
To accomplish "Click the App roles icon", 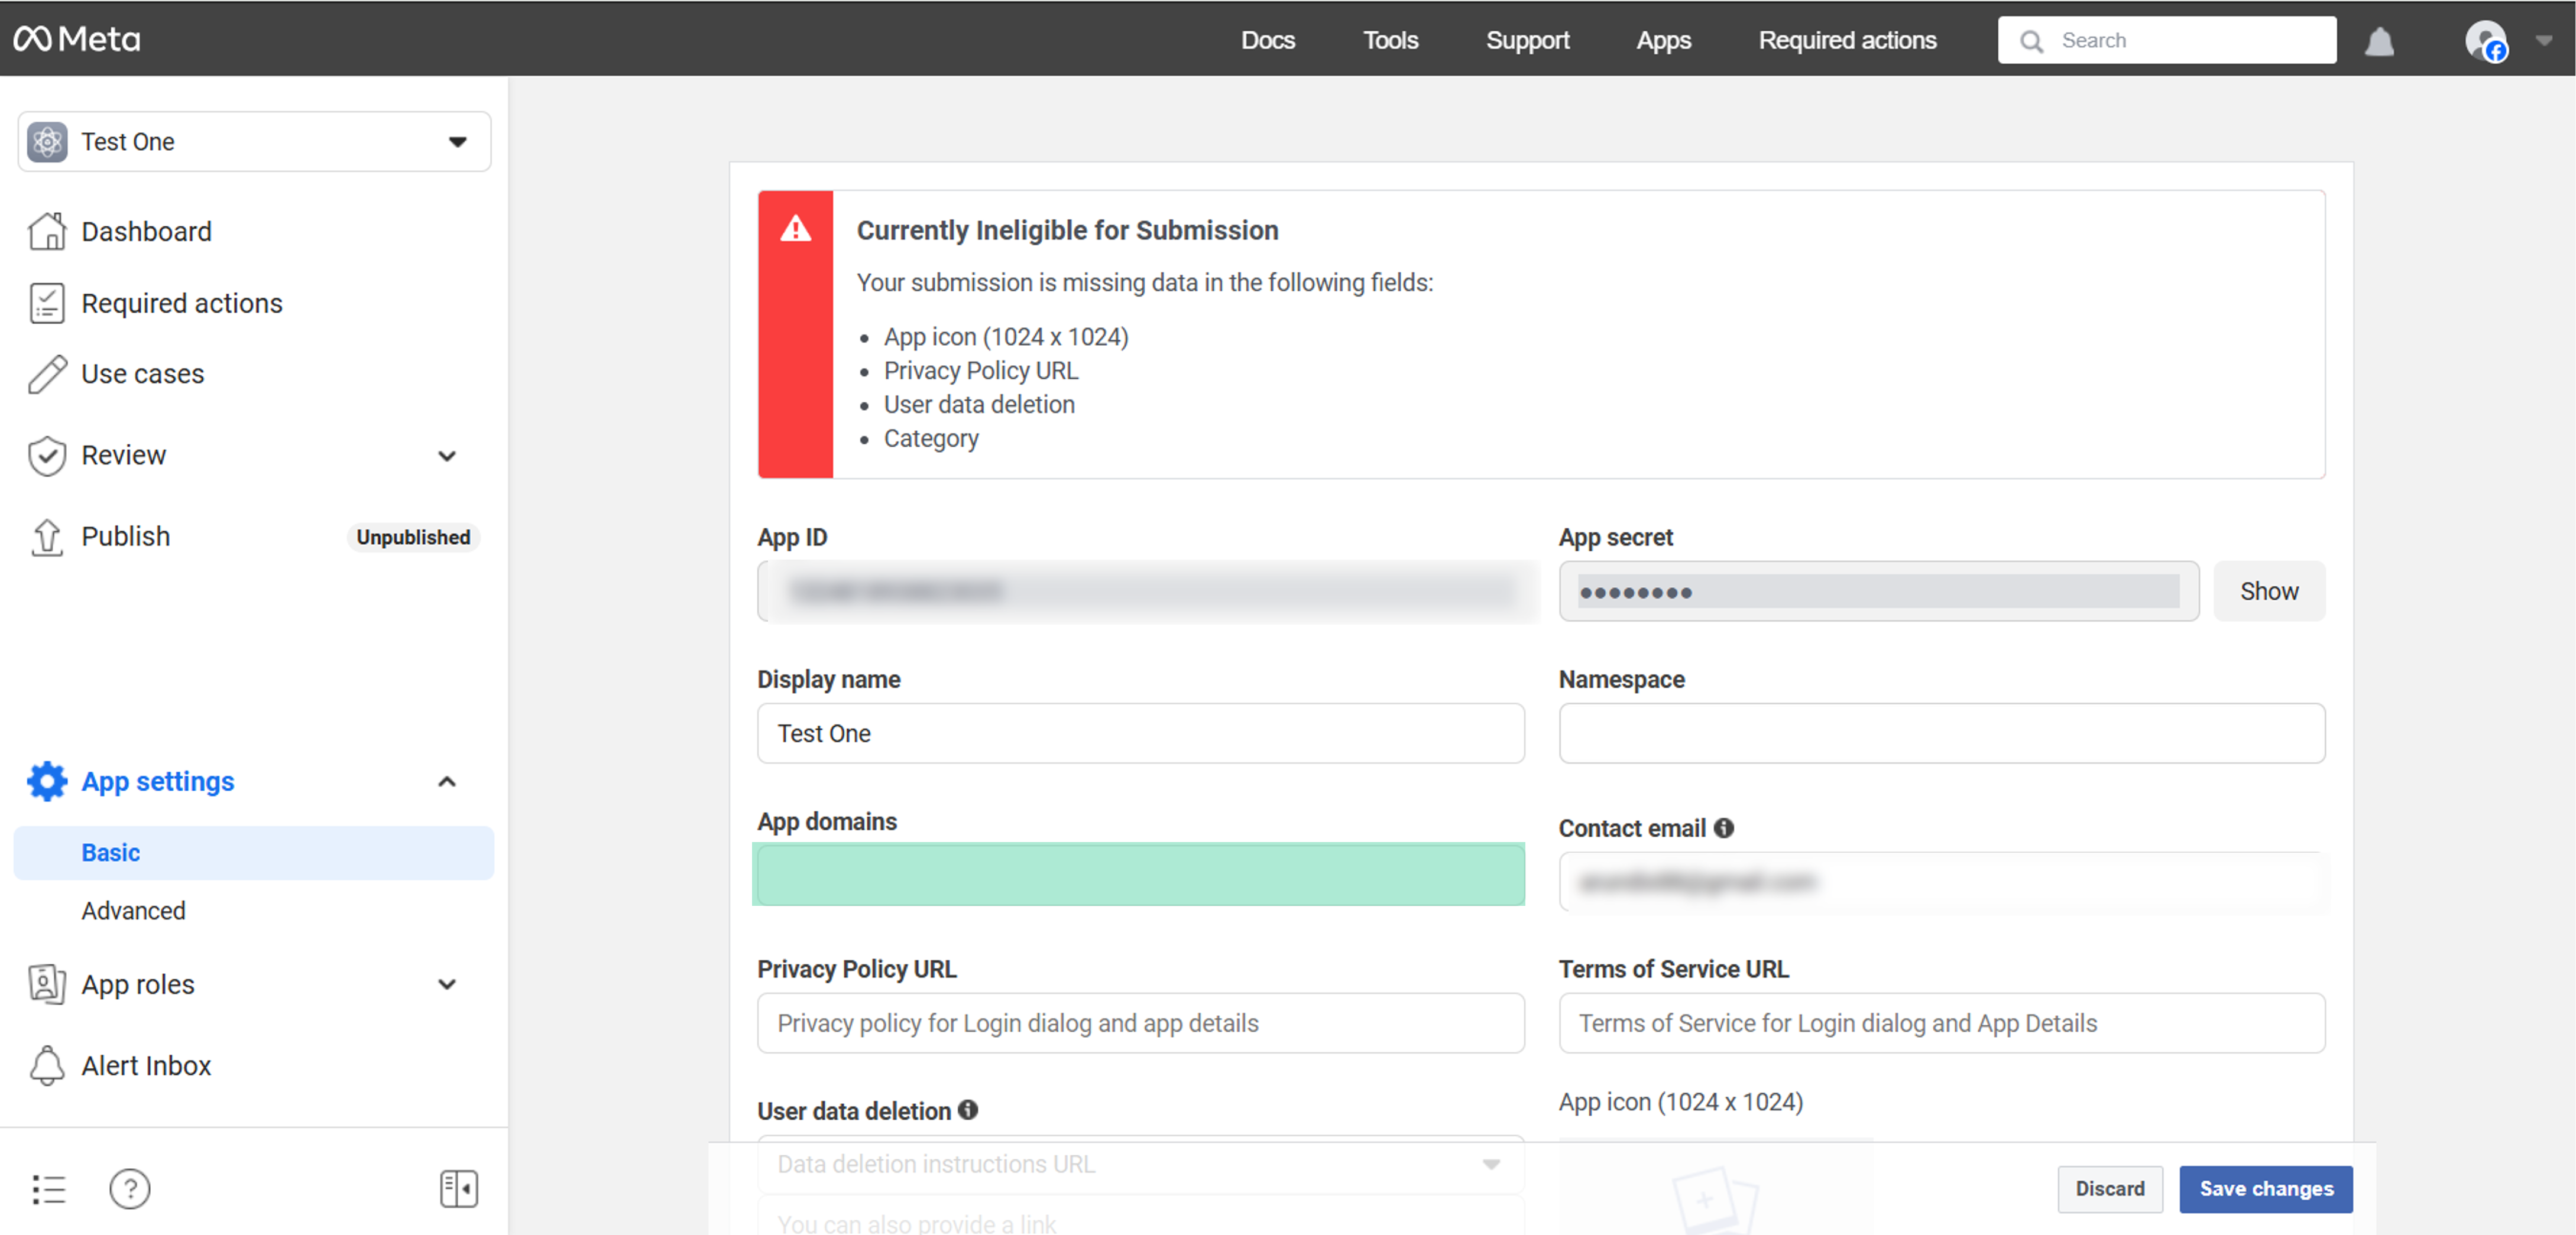I will (x=47, y=984).
